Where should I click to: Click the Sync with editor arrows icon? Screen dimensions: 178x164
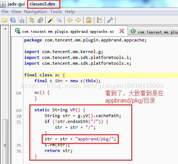coord(32,20)
